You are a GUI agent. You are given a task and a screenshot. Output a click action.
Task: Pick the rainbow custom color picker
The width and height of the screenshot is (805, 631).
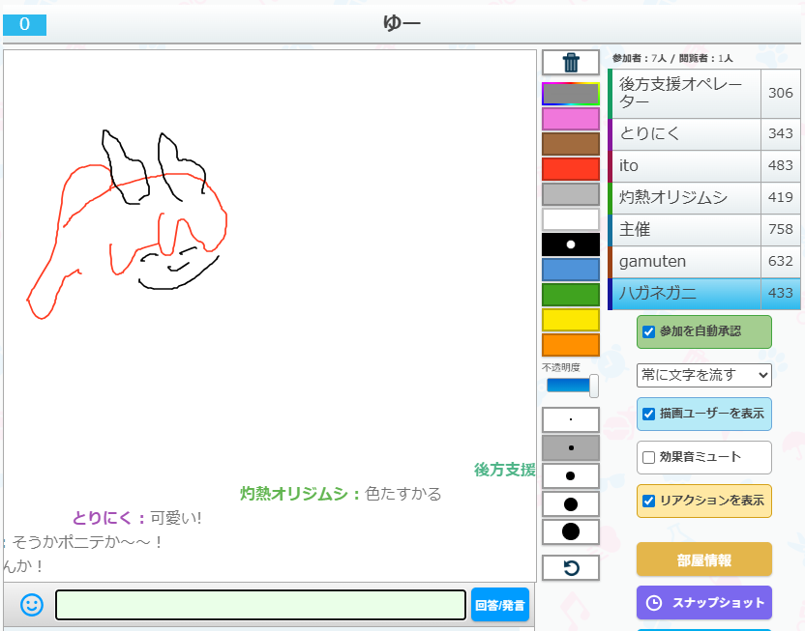click(571, 94)
